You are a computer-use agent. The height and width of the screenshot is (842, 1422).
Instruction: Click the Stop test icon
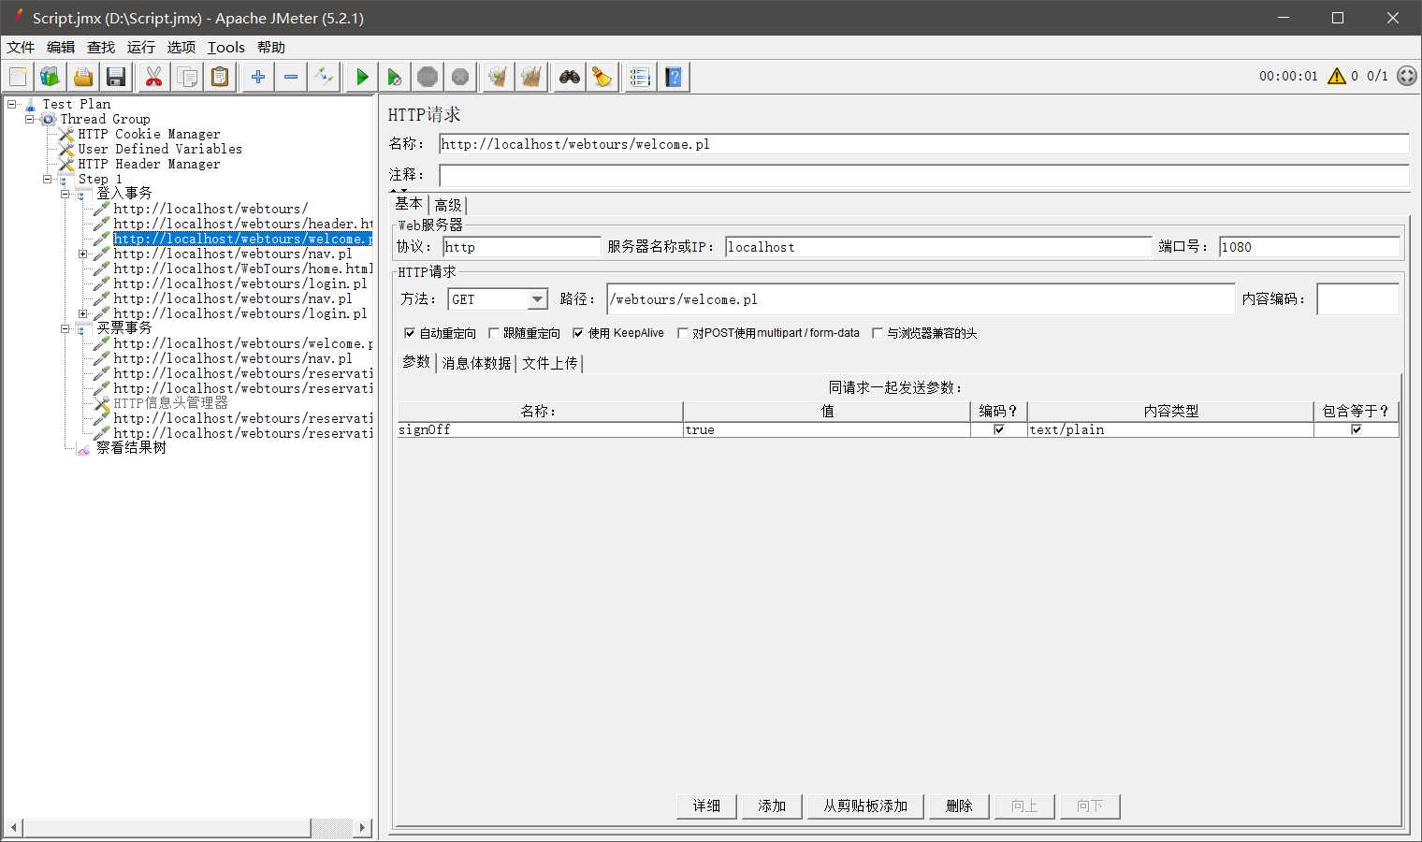tap(428, 77)
